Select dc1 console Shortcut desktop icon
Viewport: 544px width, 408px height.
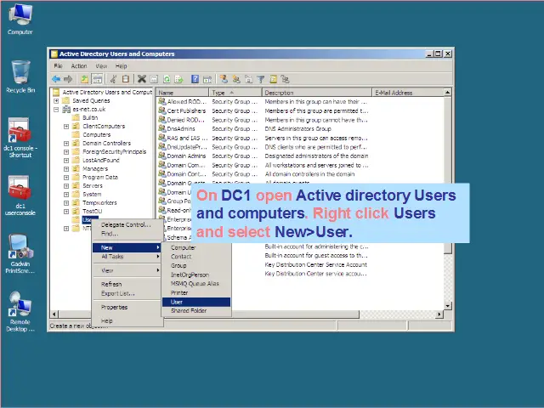pos(20,138)
